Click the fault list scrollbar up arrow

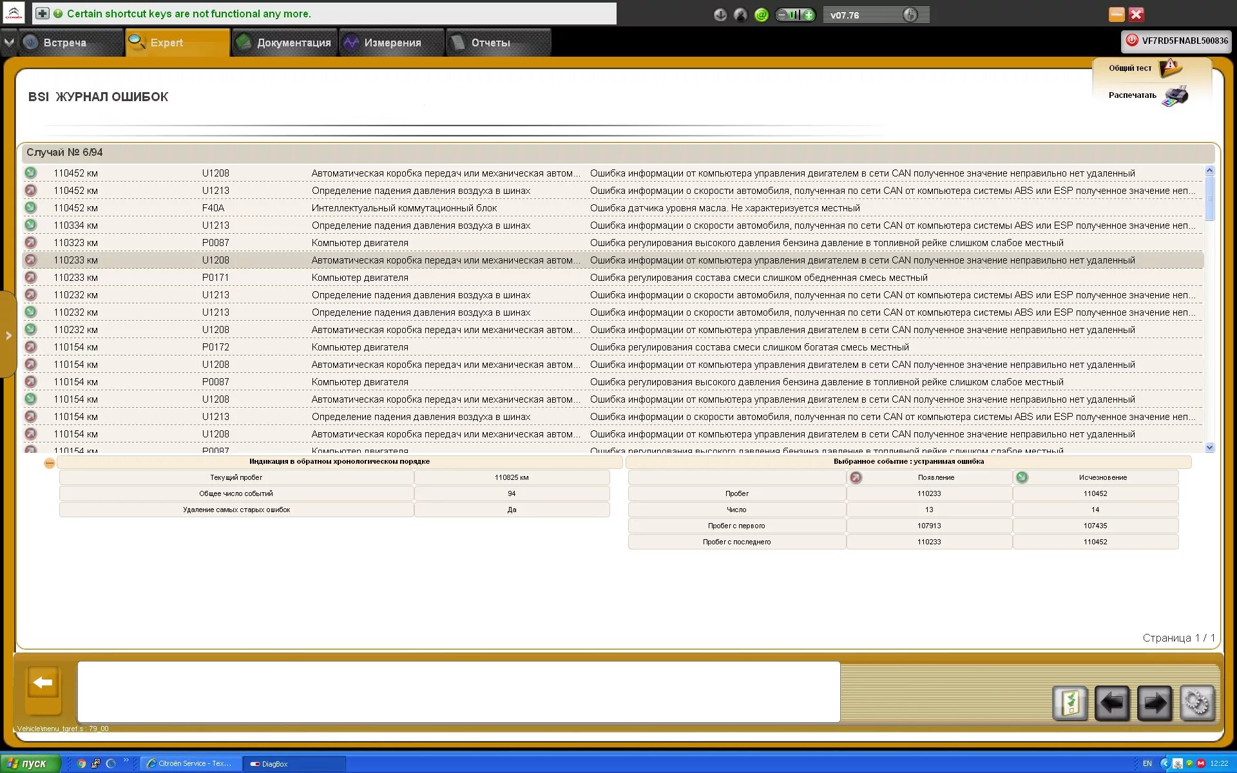1209,171
